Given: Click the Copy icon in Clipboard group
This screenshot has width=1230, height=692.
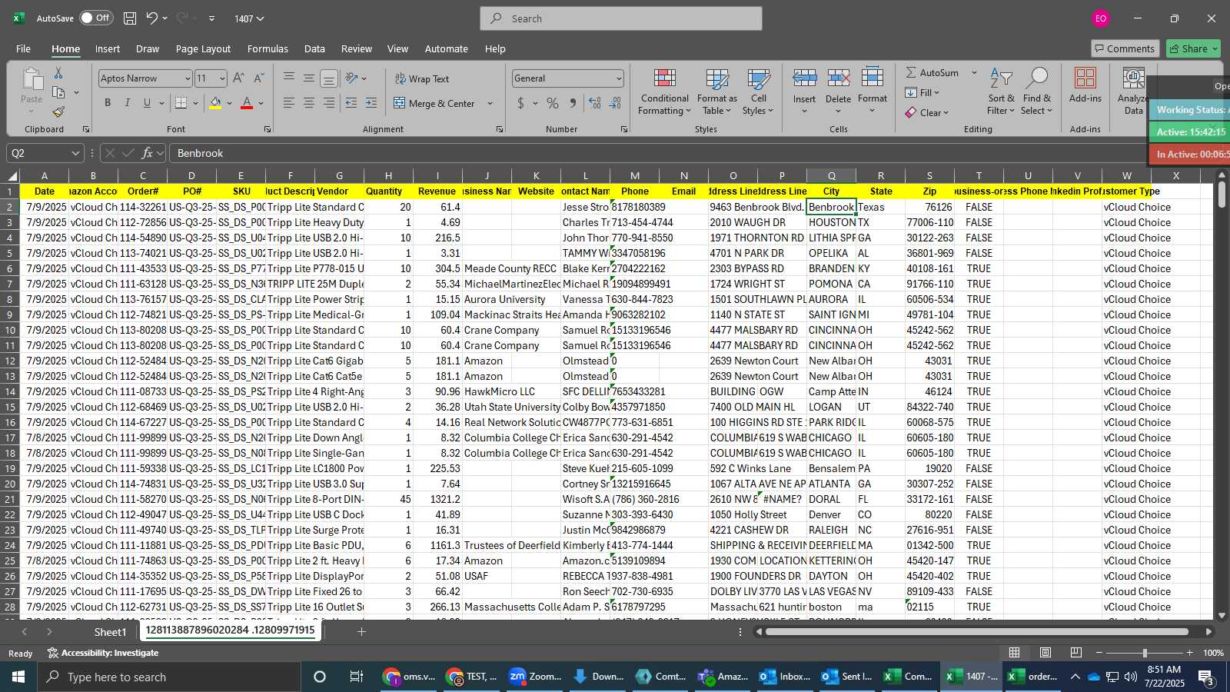Looking at the screenshot, I should coord(58,92).
